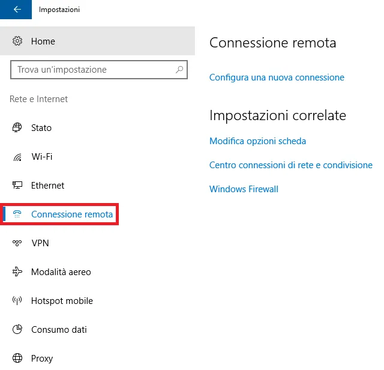Open Configura una nuova connessione link
Viewport: 384px width, 370px height.
coord(277,77)
